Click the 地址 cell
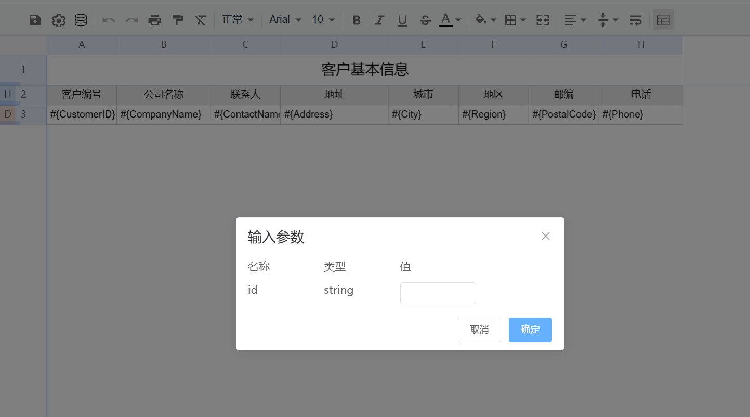Viewport: 750px width, 417px height. (334, 95)
